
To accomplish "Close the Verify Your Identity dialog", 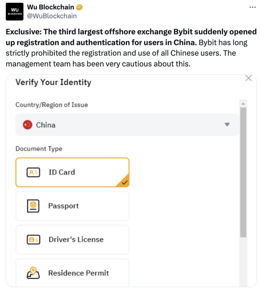I will (249, 78).
